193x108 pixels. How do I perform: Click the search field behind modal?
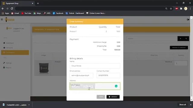pyautogui.click(x=152, y=39)
